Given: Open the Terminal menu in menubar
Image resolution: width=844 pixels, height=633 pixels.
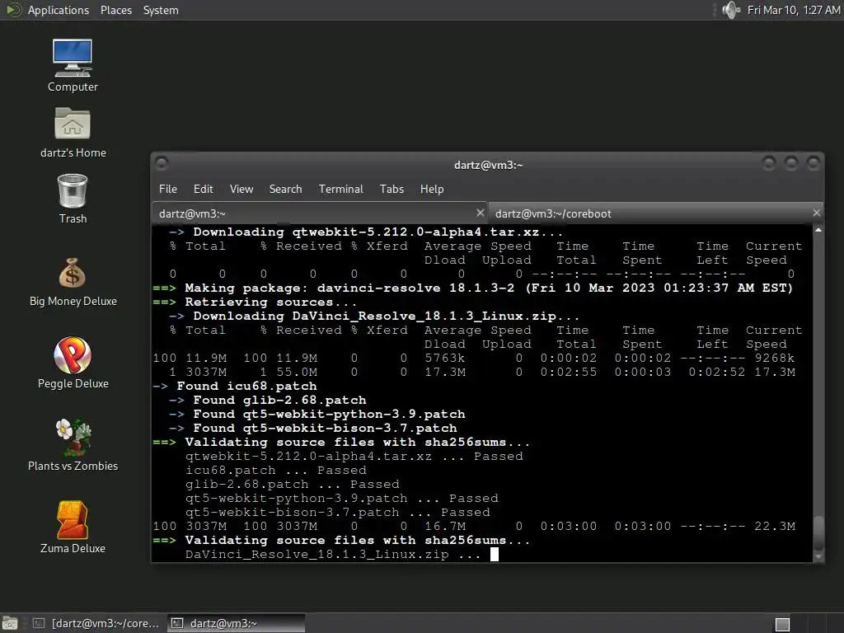Looking at the screenshot, I should click(340, 189).
